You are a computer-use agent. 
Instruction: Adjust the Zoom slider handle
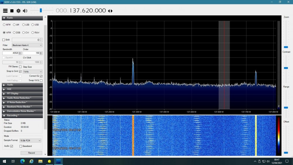click(x=286, y=47)
